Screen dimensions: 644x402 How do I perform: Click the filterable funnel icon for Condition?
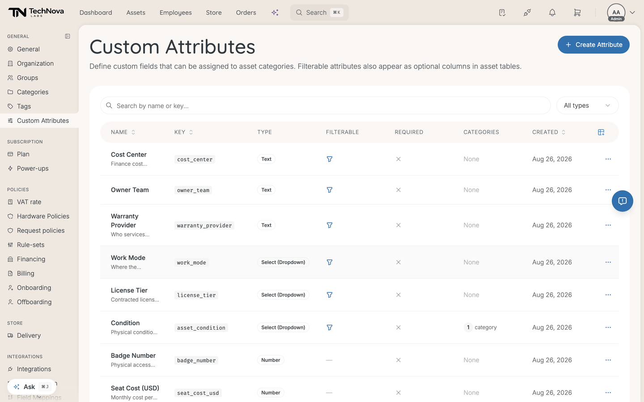tap(330, 327)
